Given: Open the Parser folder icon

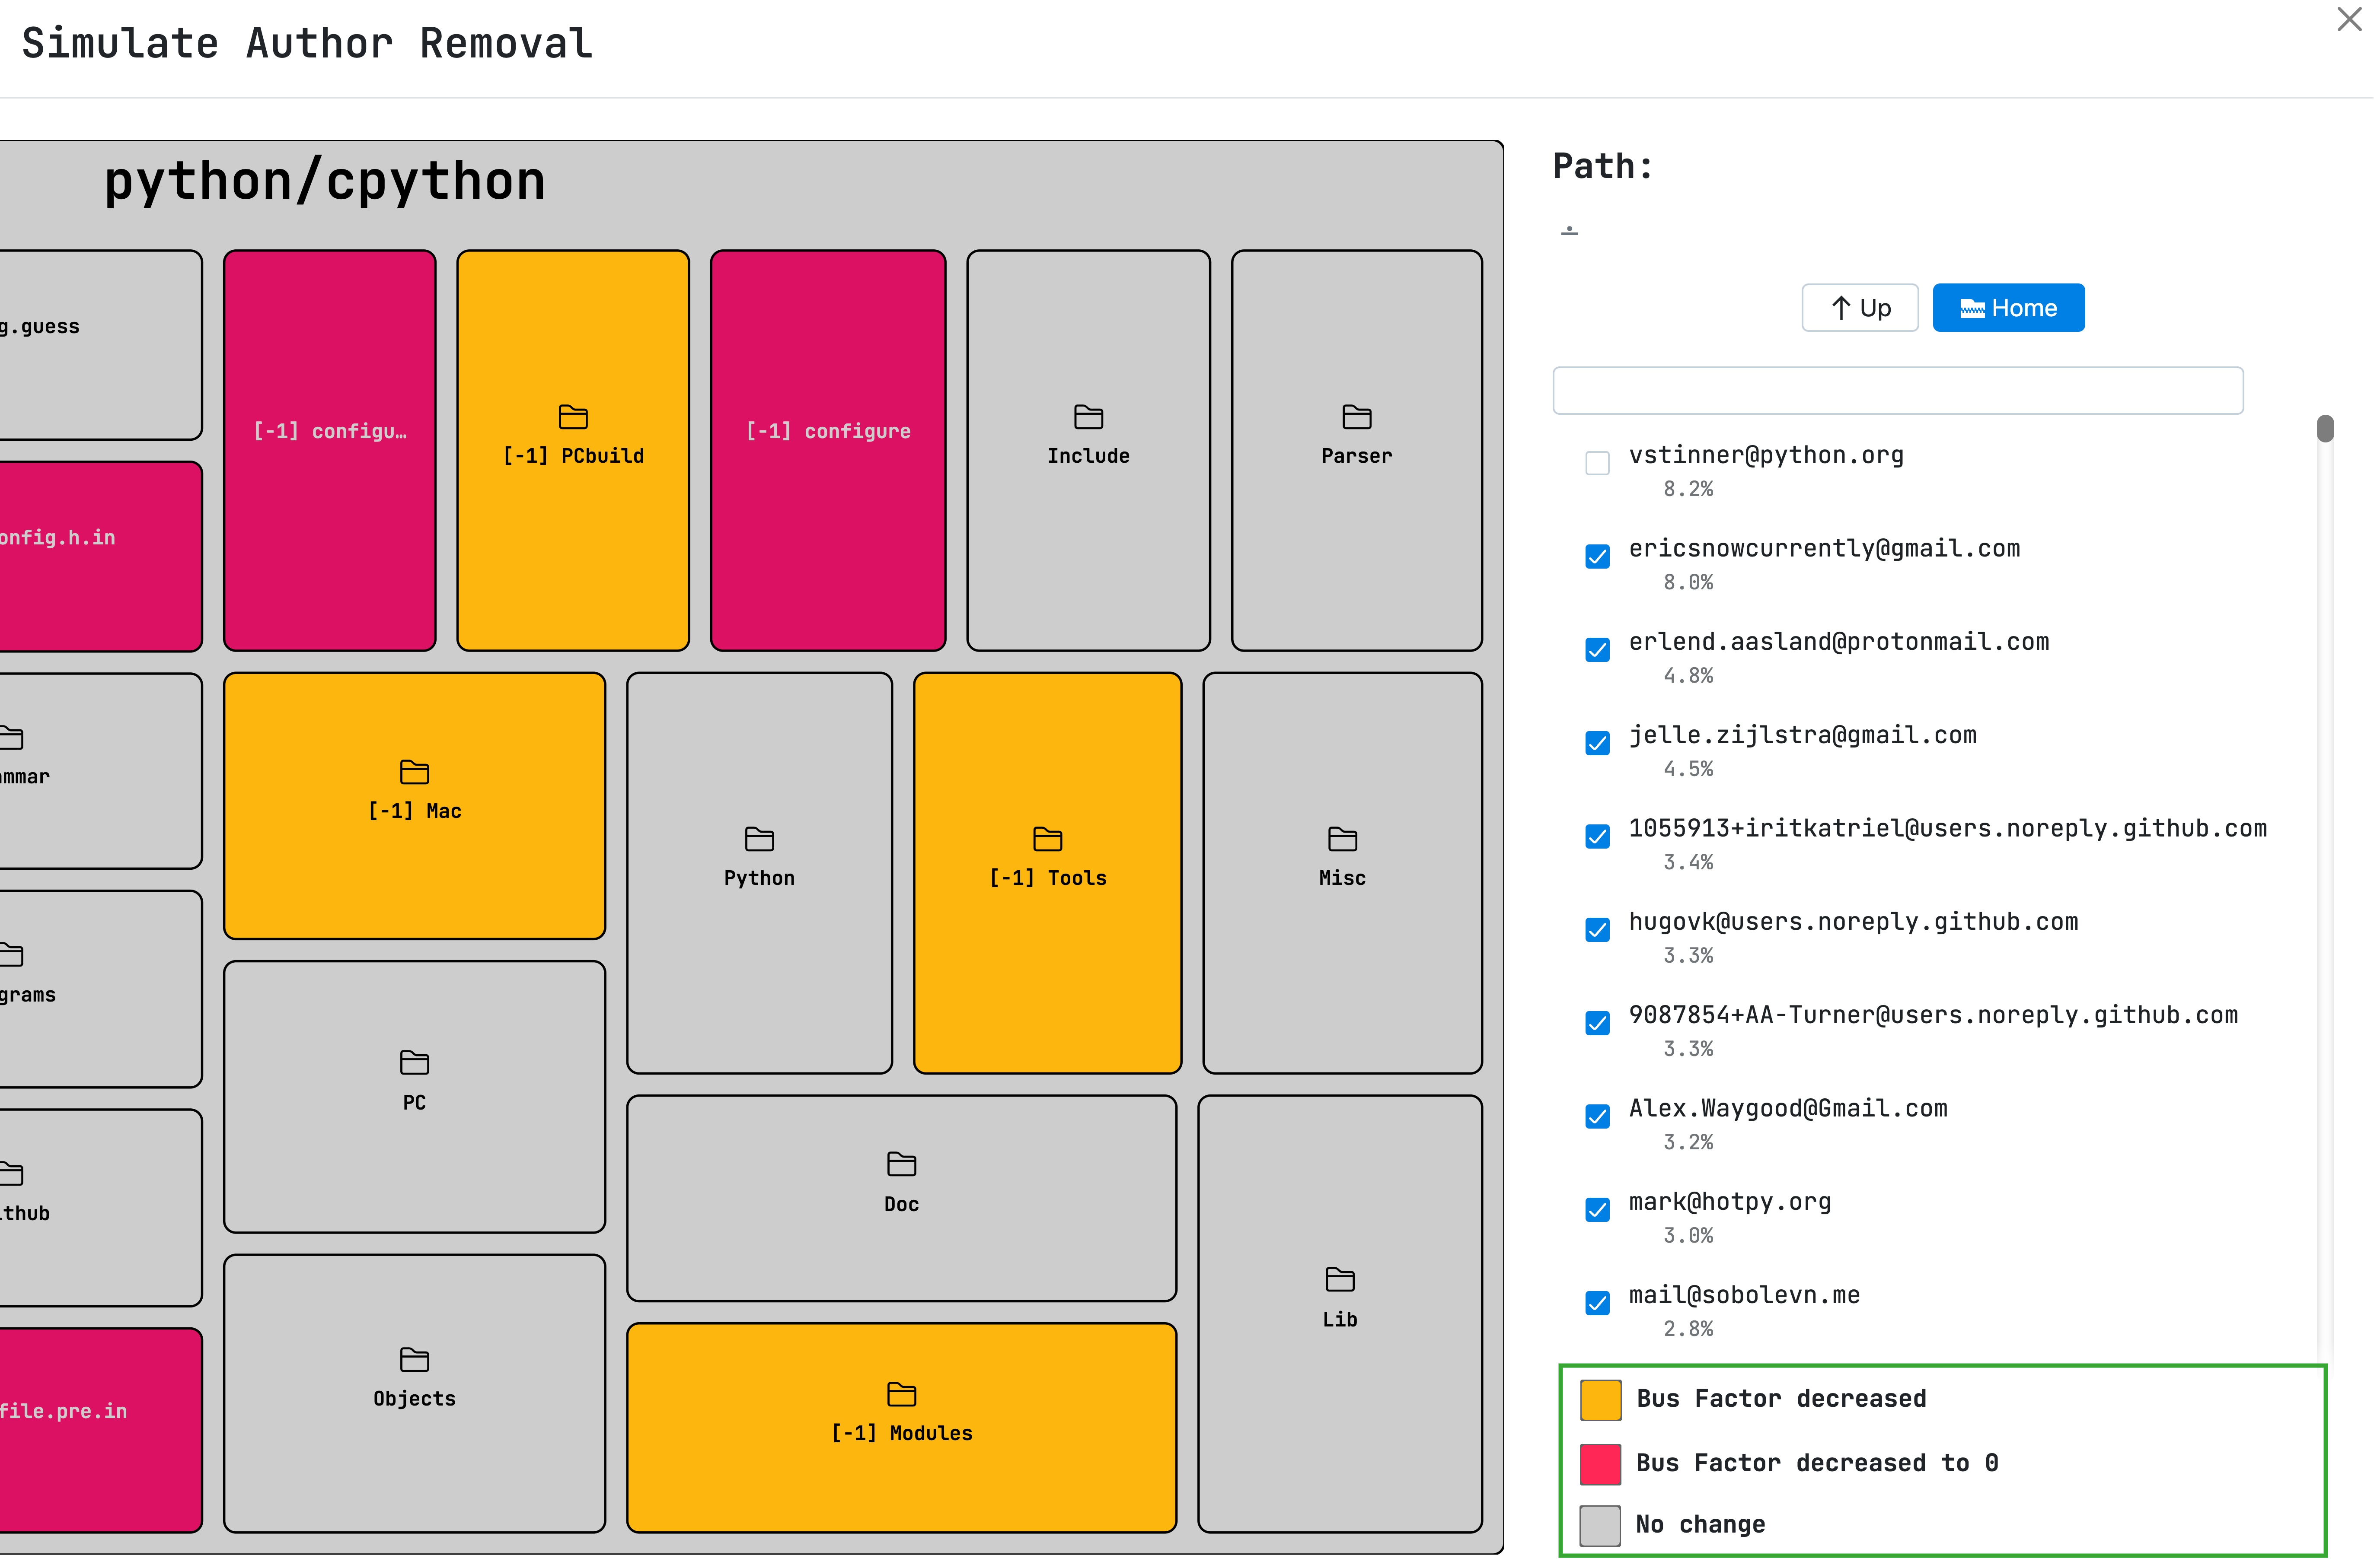Looking at the screenshot, I should tap(1356, 417).
